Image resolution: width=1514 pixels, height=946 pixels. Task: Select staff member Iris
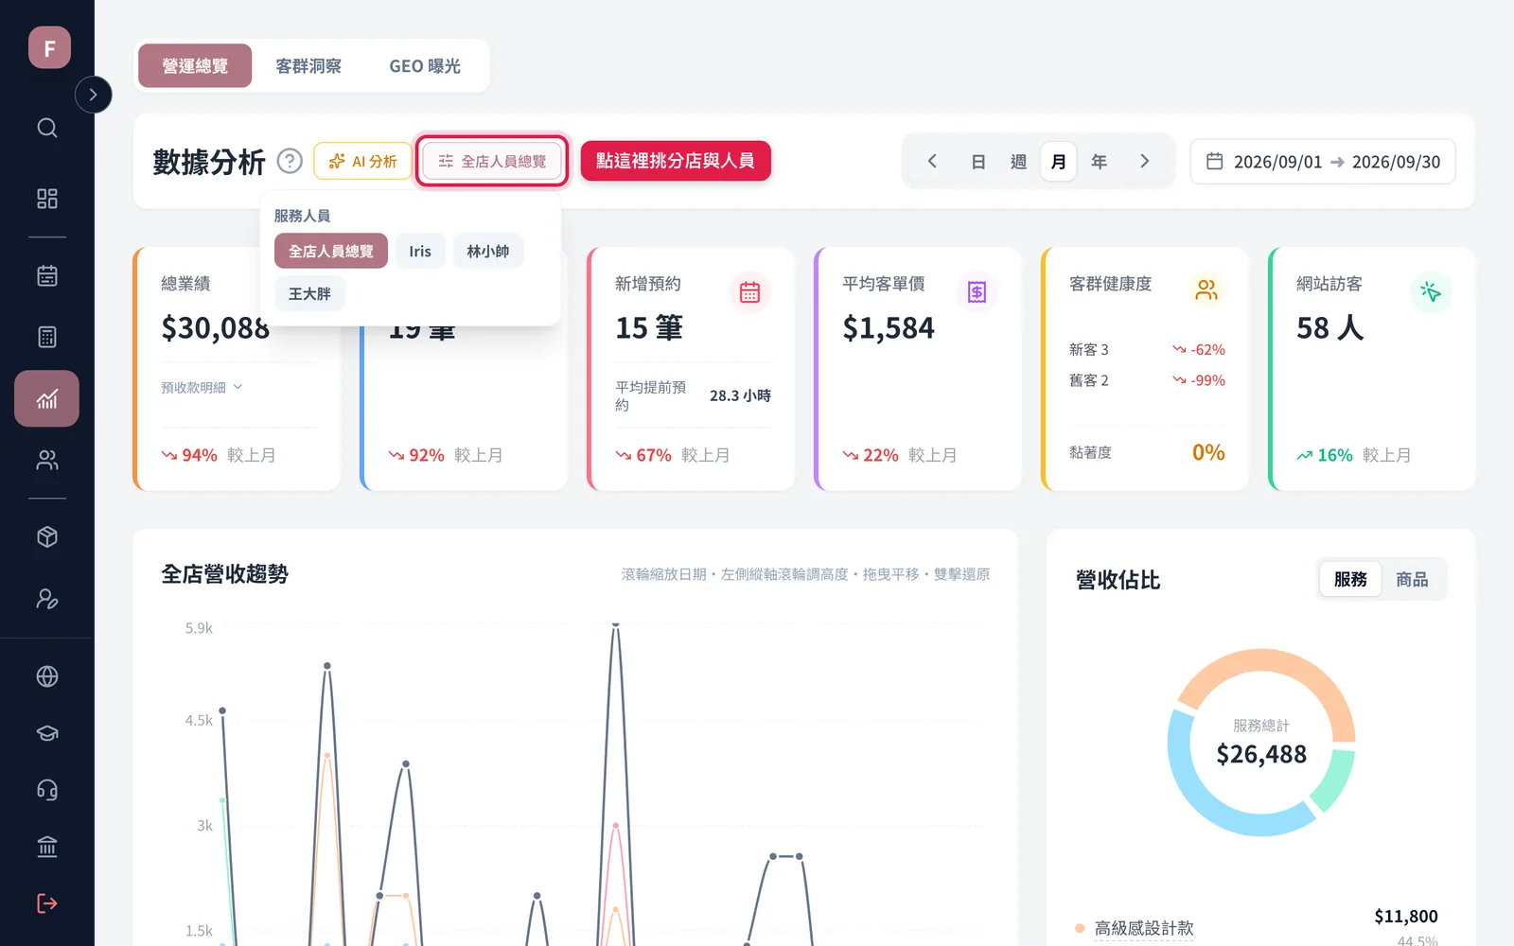tap(420, 251)
